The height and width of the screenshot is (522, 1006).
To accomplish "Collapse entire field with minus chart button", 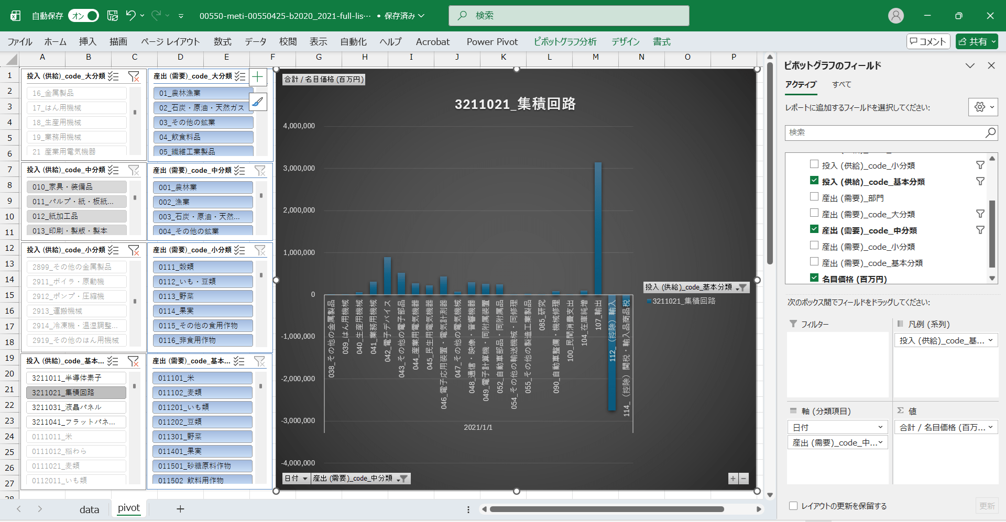I will pyautogui.click(x=743, y=479).
